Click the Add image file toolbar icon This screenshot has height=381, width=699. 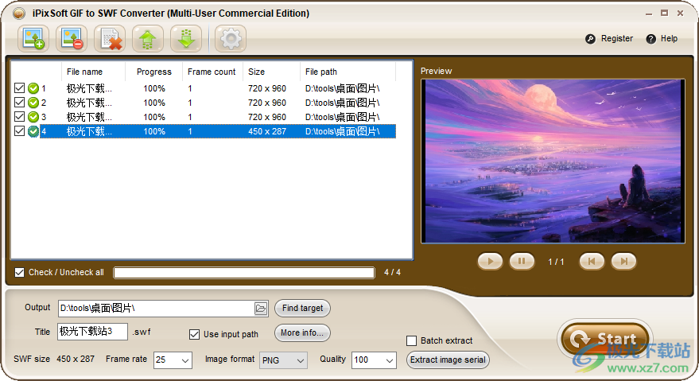coord(33,39)
